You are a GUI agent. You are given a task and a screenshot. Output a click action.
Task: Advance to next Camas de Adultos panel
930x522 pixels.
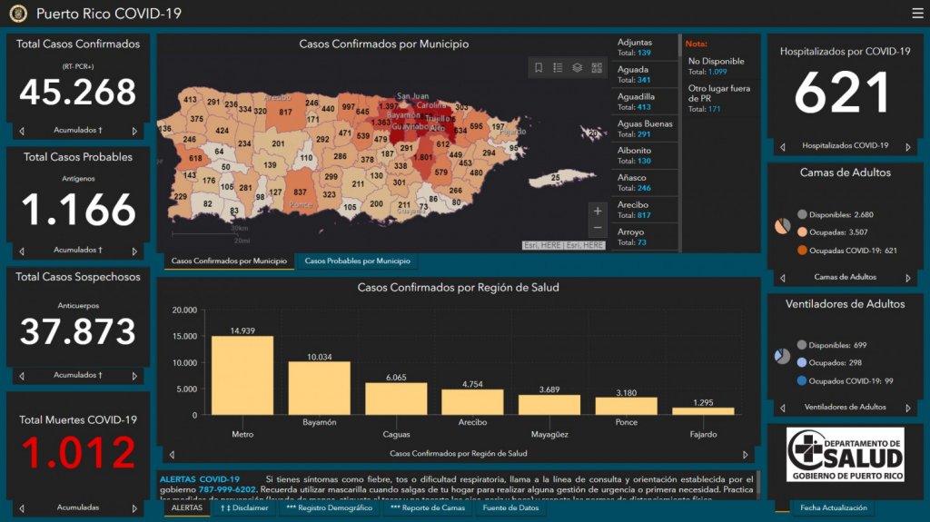909,277
